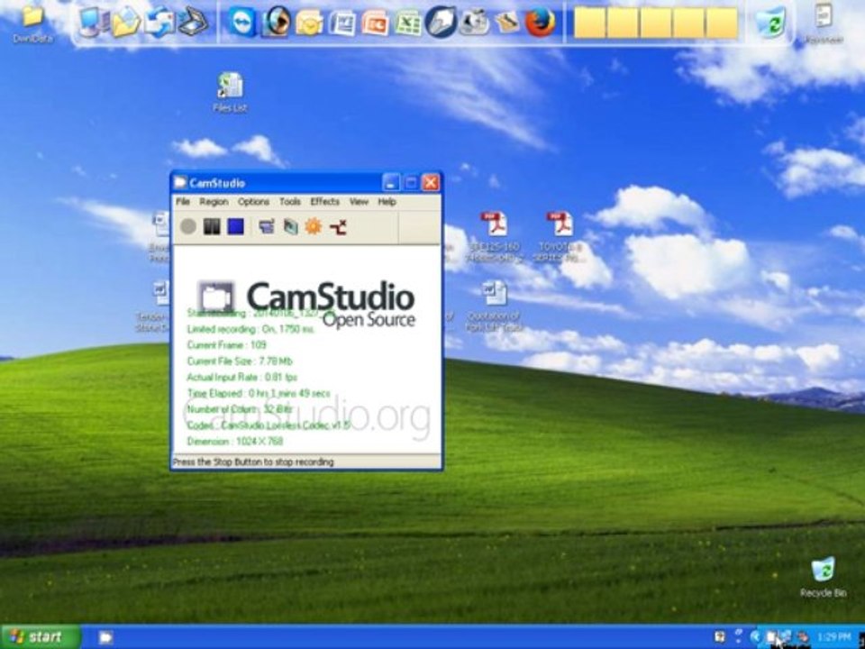865x649 pixels.
Task: Click the dark round paper icon in dock
Action: tap(442, 22)
